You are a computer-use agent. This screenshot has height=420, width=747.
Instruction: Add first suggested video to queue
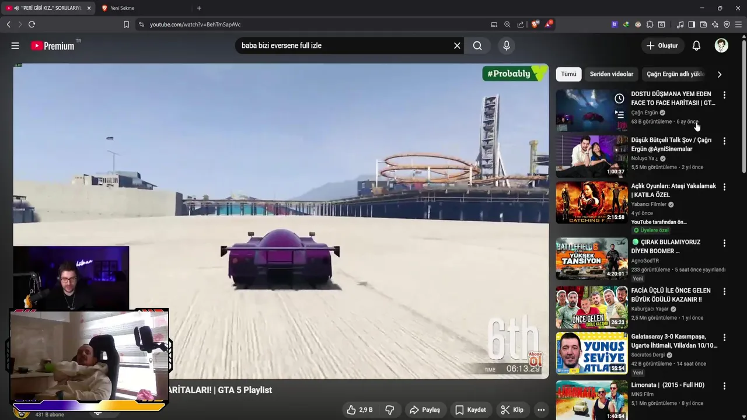coord(619,114)
